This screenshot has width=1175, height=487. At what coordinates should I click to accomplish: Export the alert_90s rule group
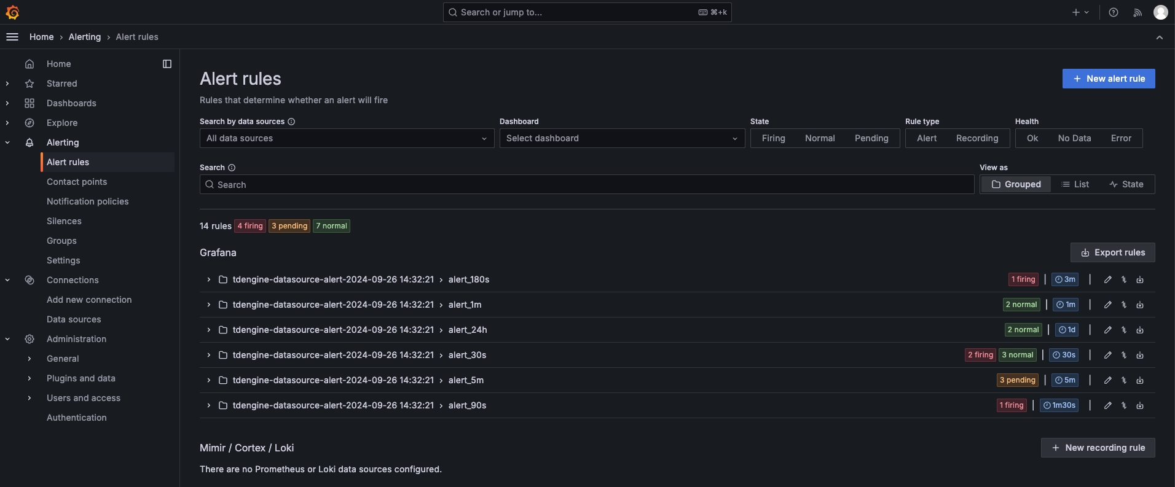coord(1140,405)
